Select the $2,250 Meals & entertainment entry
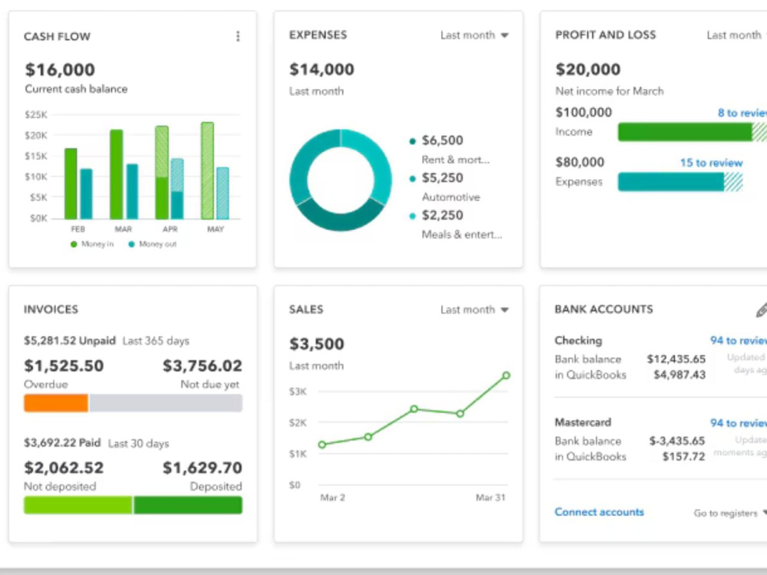 point(456,225)
